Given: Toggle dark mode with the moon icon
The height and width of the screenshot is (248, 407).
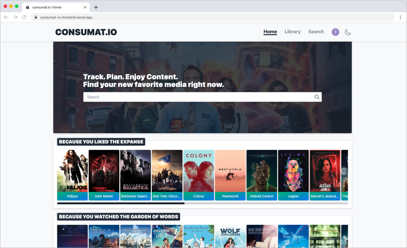Looking at the screenshot, I should 348,32.
